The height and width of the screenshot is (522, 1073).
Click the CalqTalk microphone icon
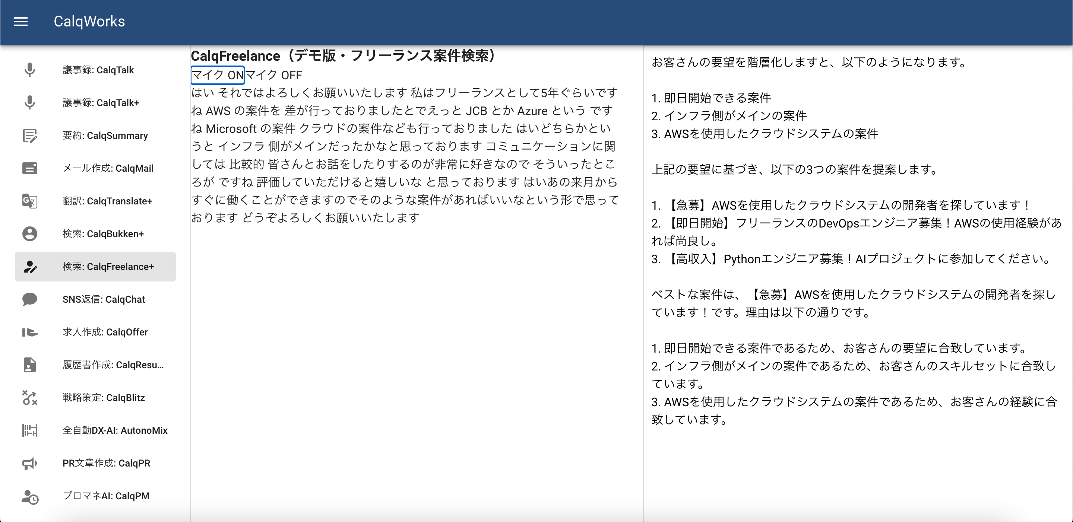pos(29,70)
